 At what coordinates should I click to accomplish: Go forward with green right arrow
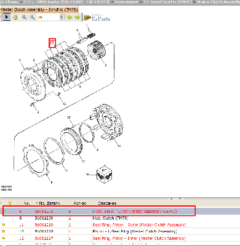click(x=78, y=17)
